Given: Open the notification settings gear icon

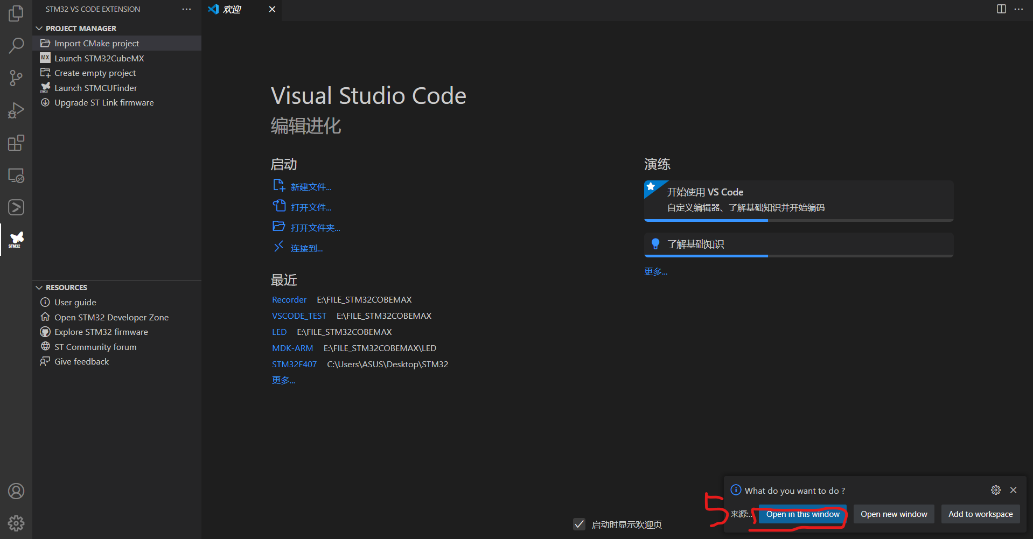Looking at the screenshot, I should click(995, 490).
